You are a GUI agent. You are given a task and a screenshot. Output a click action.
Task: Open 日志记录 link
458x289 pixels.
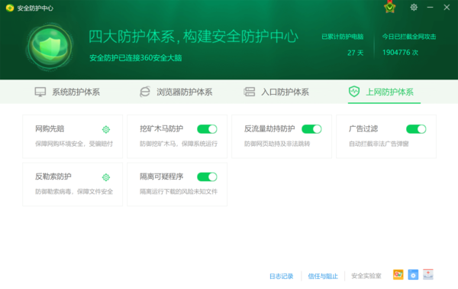click(x=281, y=276)
